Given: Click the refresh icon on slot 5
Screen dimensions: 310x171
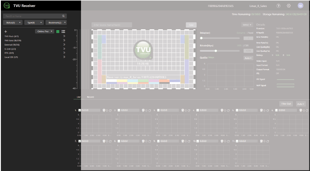Looking at the screenshot, I should click(268, 111).
